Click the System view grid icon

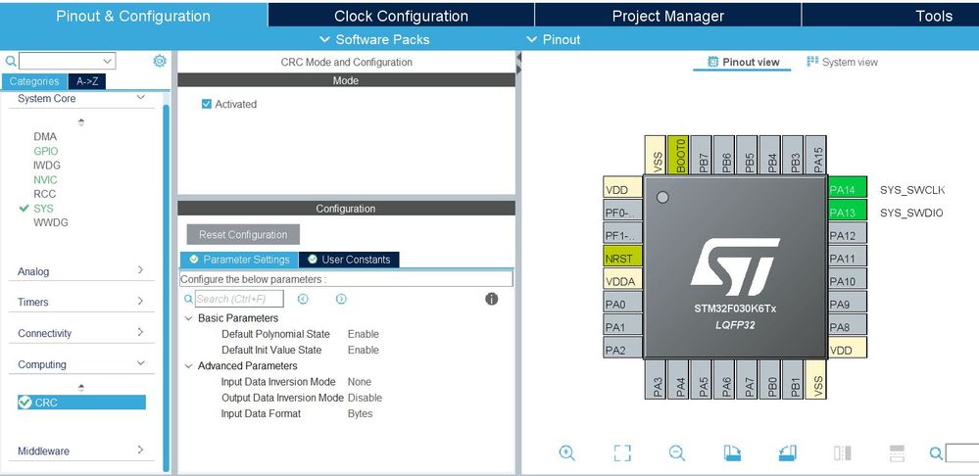[x=812, y=61]
